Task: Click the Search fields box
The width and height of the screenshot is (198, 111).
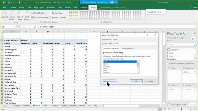Action: 180,44
